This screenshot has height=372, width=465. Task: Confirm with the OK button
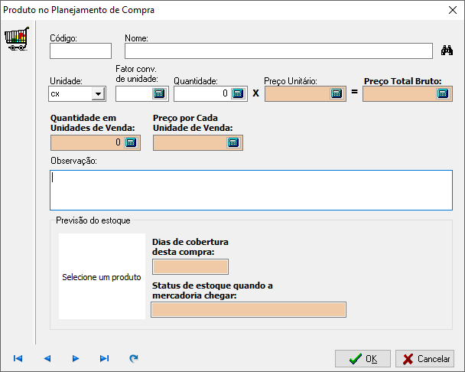pyautogui.click(x=363, y=359)
